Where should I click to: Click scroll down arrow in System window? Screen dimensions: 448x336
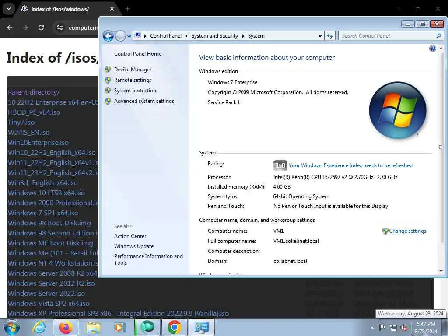(x=441, y=271)
